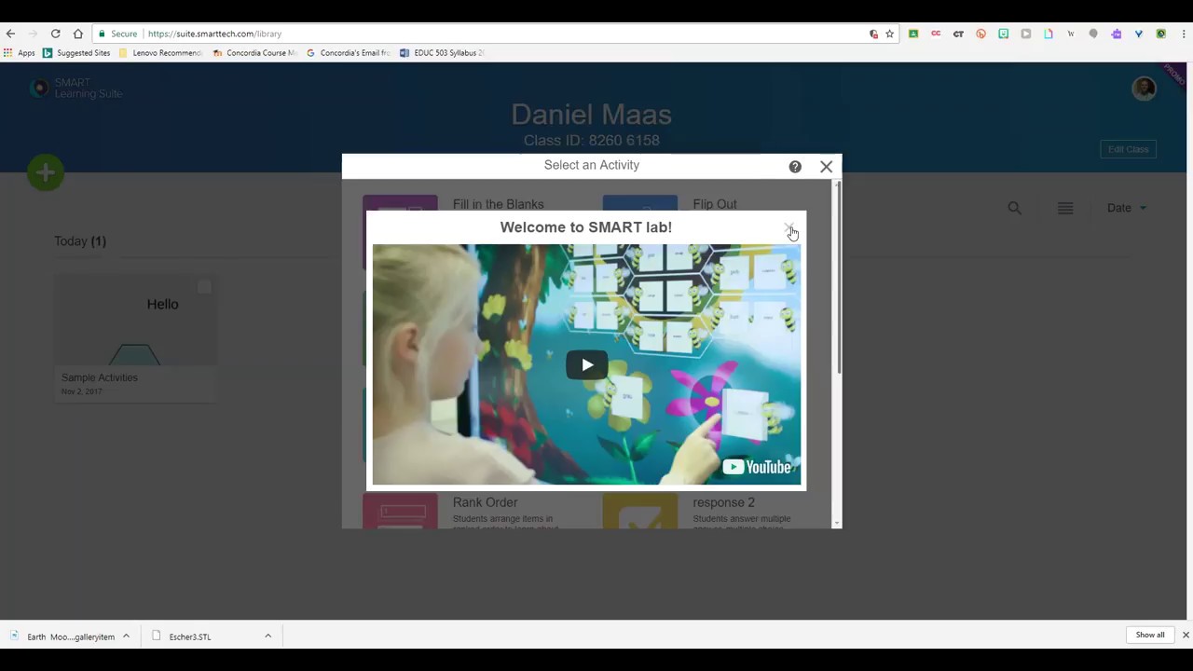The height and width of the screenshot is (671, 1193).
Task: Bookmark this page with star icon
Action: 890,34
